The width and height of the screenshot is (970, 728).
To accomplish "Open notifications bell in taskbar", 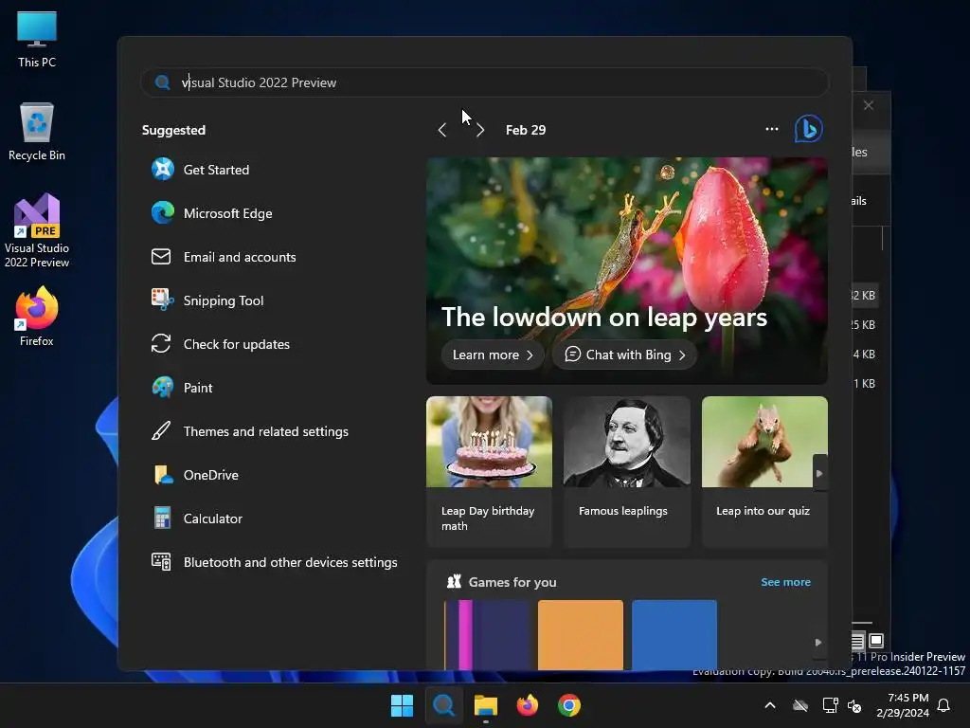I will pyautogui.click(x=944, y=705).
